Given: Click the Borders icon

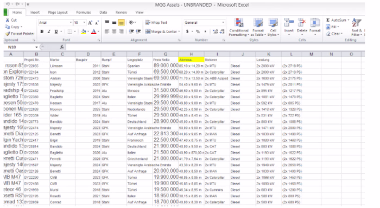Looking at the screenshot, I should (x=70, y=31).
